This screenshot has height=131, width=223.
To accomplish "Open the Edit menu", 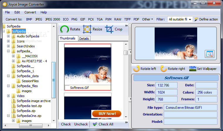I will pos(17,12).
